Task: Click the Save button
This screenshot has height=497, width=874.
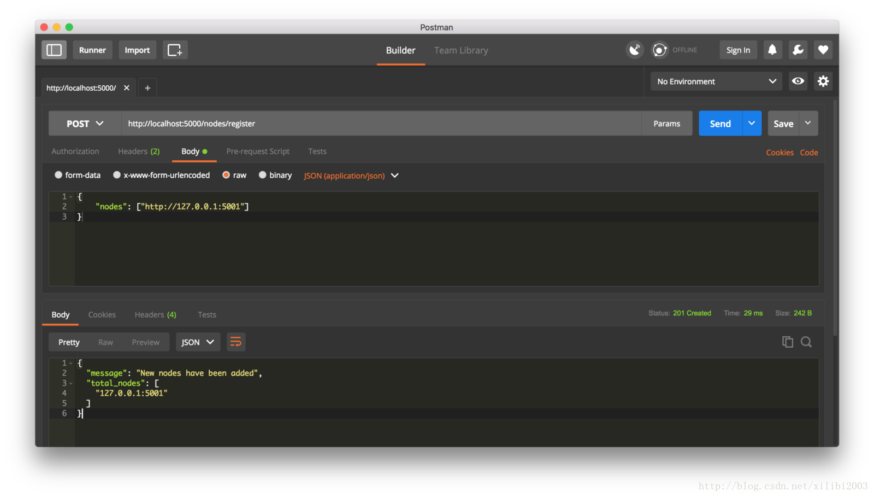Action: (783, 124)
